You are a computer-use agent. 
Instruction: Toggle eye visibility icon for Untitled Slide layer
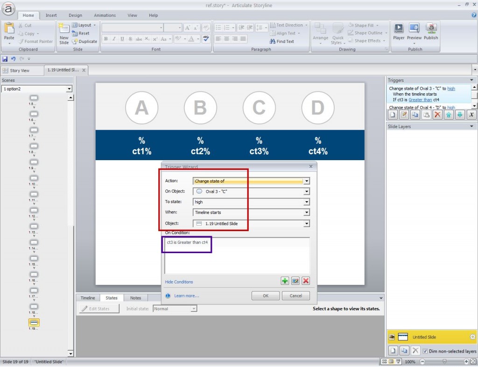coord(392,337)
